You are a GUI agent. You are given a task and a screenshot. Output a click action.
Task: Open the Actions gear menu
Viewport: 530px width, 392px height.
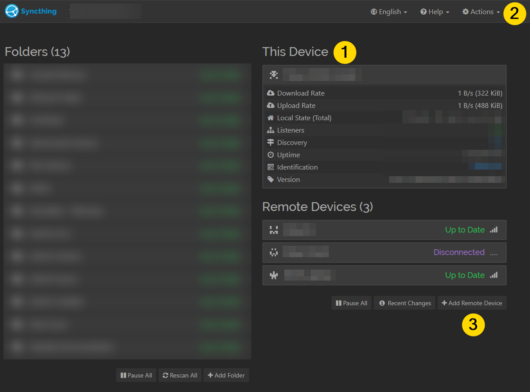coord(481,12)
